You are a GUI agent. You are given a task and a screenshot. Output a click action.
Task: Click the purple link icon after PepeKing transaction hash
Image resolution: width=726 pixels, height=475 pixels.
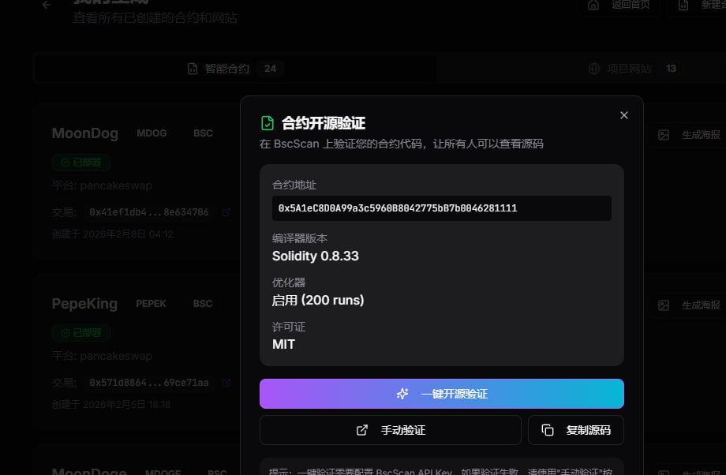pyautogui.click(x=226, y=383)
